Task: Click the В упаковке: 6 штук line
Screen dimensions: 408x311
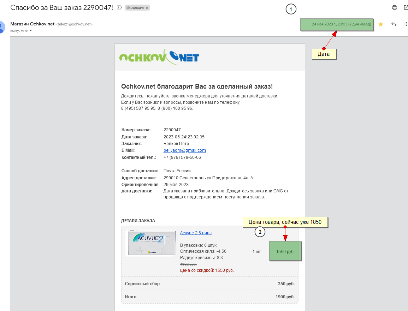Action: (x=198, y=245)
